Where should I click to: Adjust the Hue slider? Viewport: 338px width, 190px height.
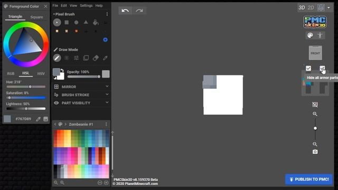pyautogui.click(x=26, y=87)
